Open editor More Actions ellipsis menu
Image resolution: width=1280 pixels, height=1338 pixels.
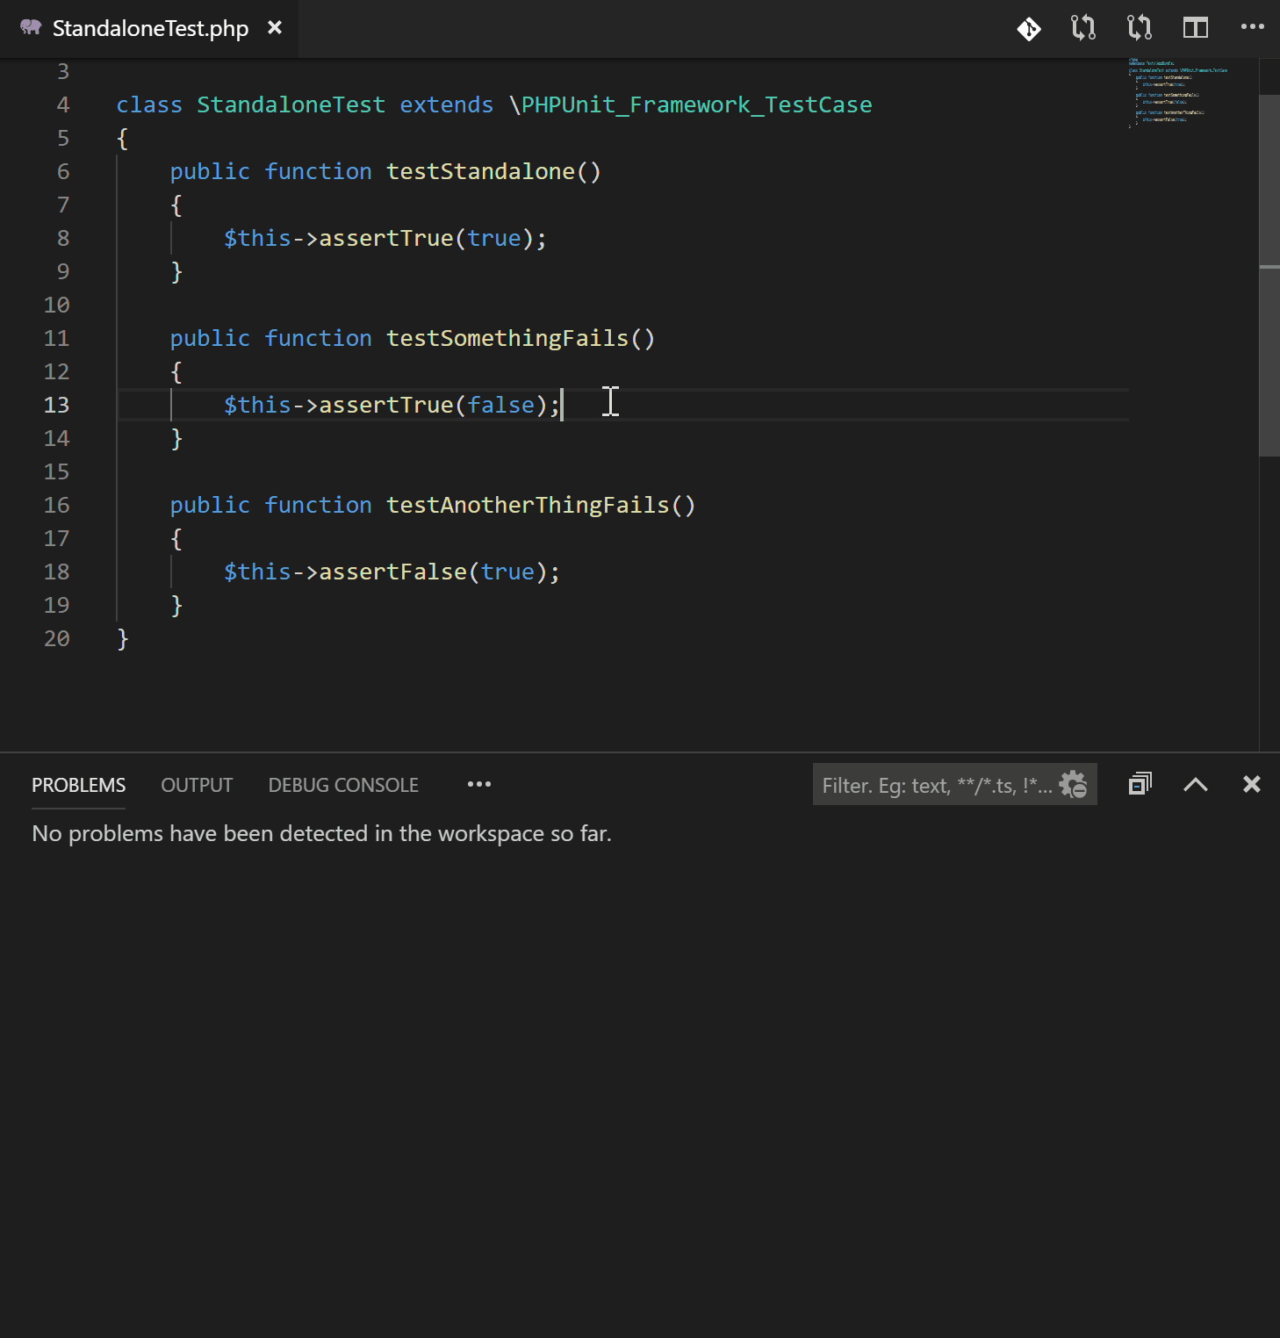1252,27
